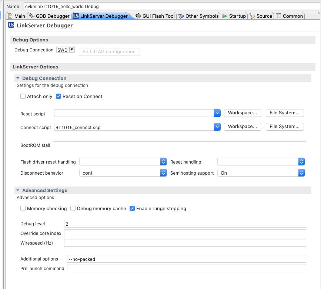Toggle the Memory checking checkbox

click(23, 209)
